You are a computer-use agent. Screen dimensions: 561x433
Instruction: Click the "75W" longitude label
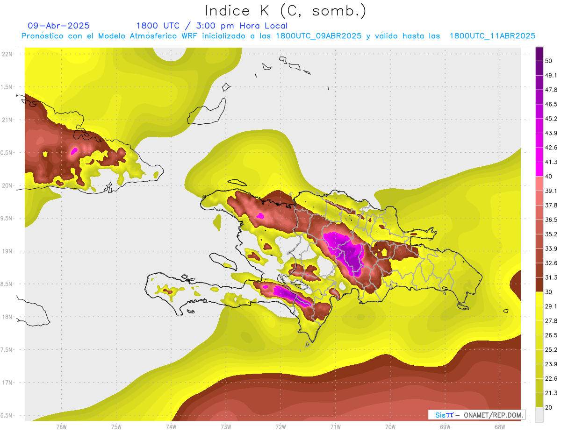(116, 426)
